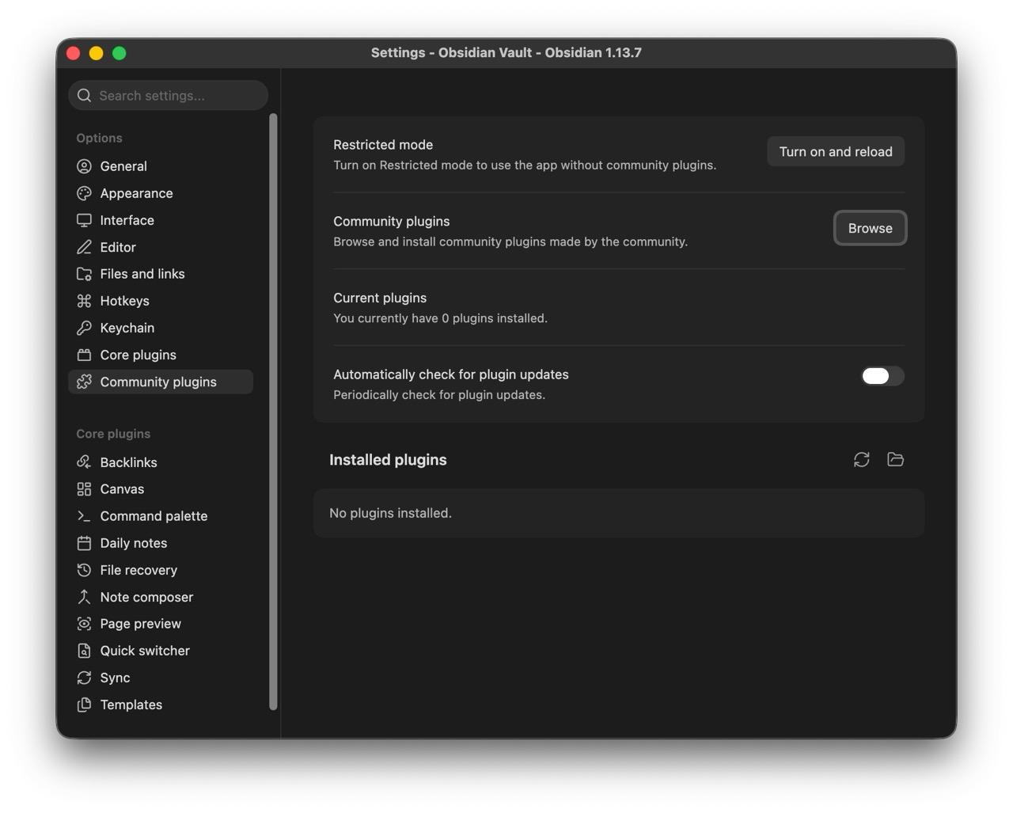Click the Core plugins box icon
The width and height of the screenshot is (1013, 813).
click(x=84, y=355)
